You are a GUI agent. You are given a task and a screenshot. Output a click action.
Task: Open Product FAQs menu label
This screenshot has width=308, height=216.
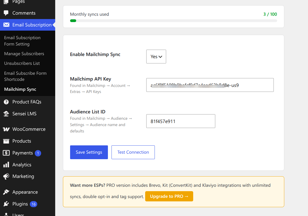tap(27, 102)
